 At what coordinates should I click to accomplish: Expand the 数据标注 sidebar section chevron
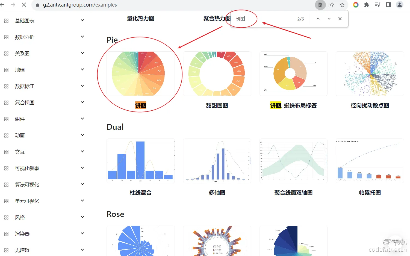point(82,86)
